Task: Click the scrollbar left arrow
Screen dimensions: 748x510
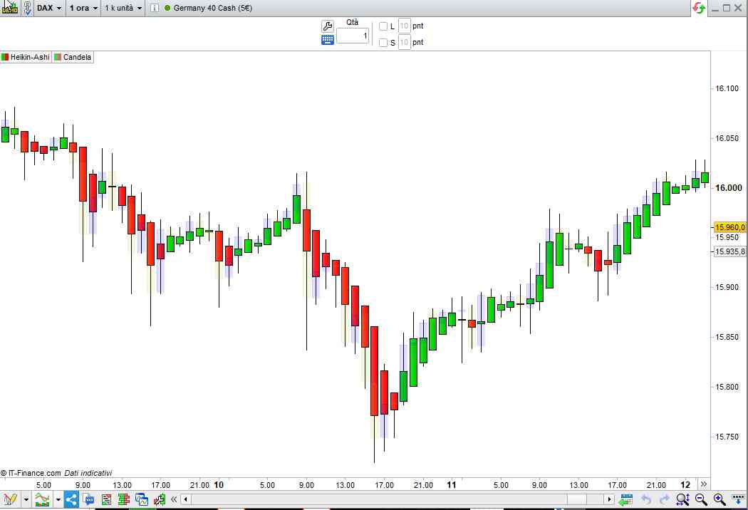Action: tap(185, 499)
